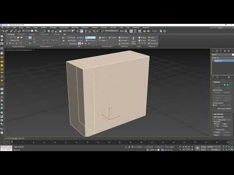Open the named selection sets dropdown

112,31
